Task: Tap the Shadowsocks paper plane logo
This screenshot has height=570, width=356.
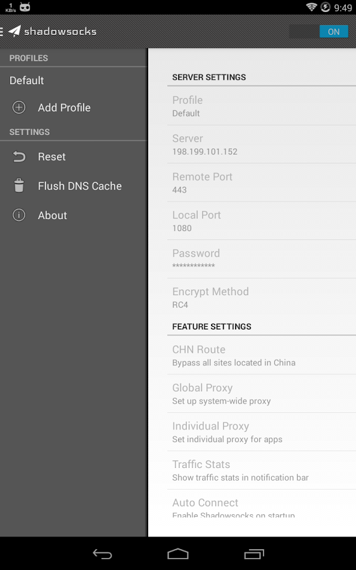Action: (x=15, y=31)
